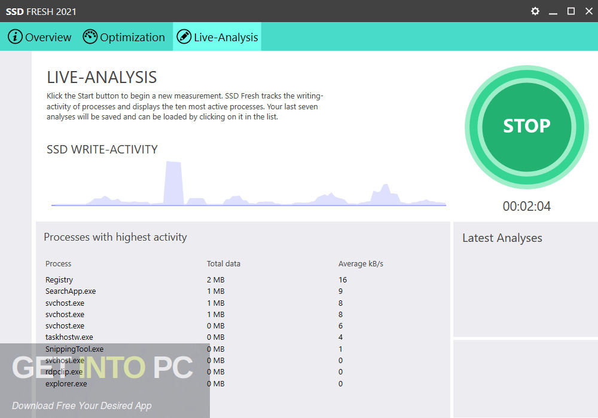This screenshot has height=418, width=598.
Task: Click the Optimization gauge icon
Action: pos(90,37)
